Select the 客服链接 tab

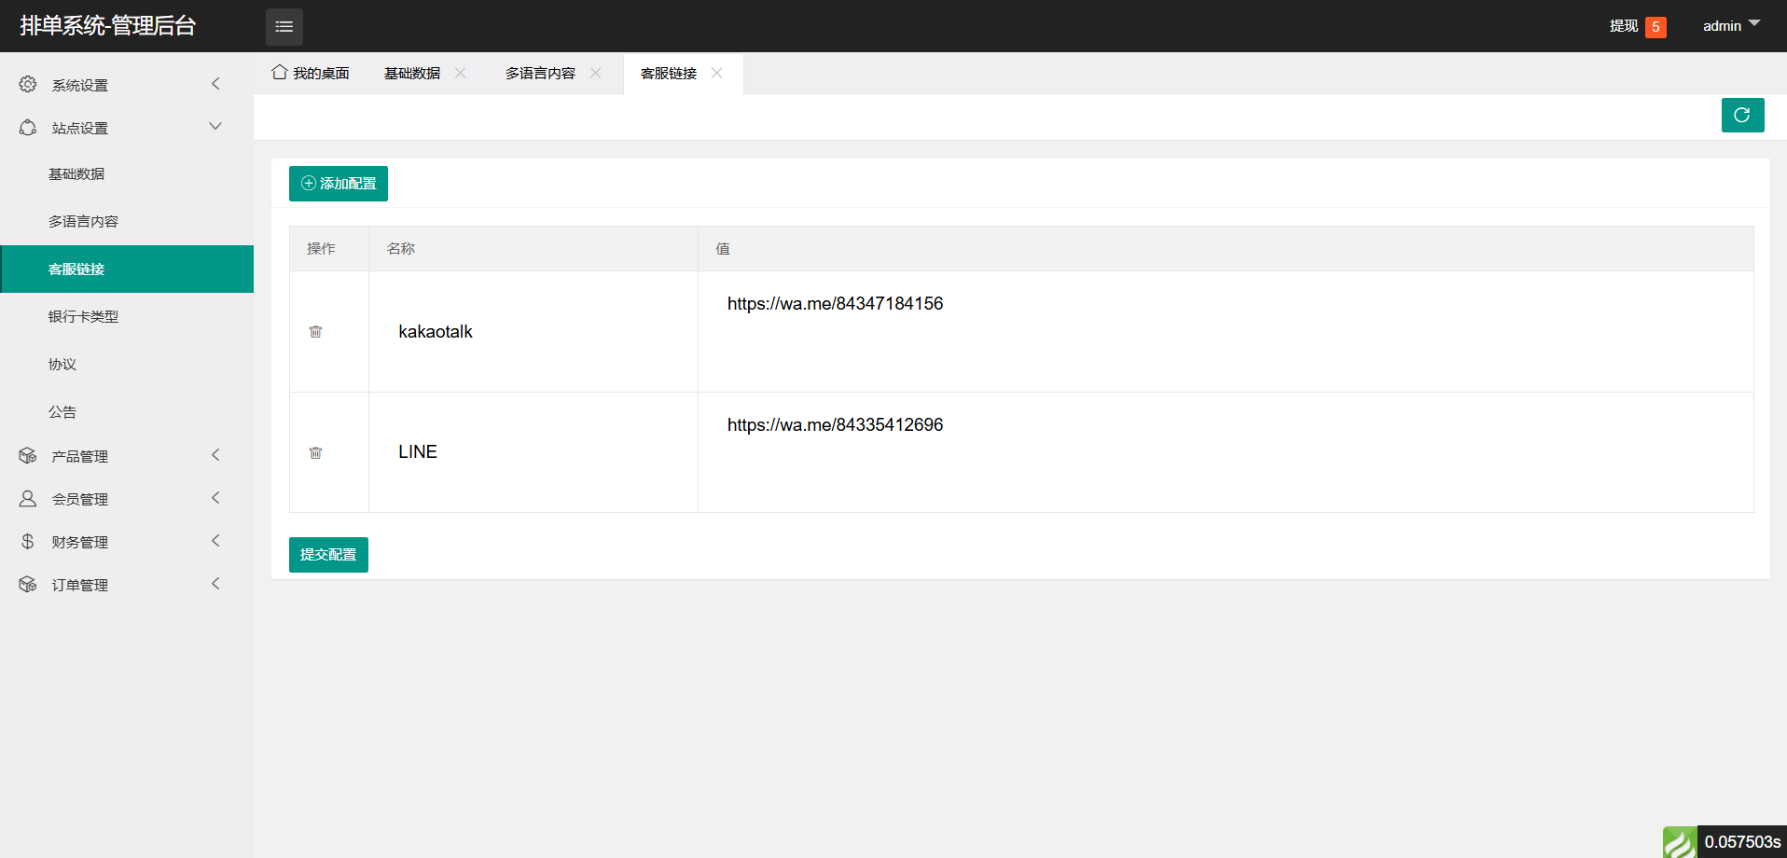669,73
